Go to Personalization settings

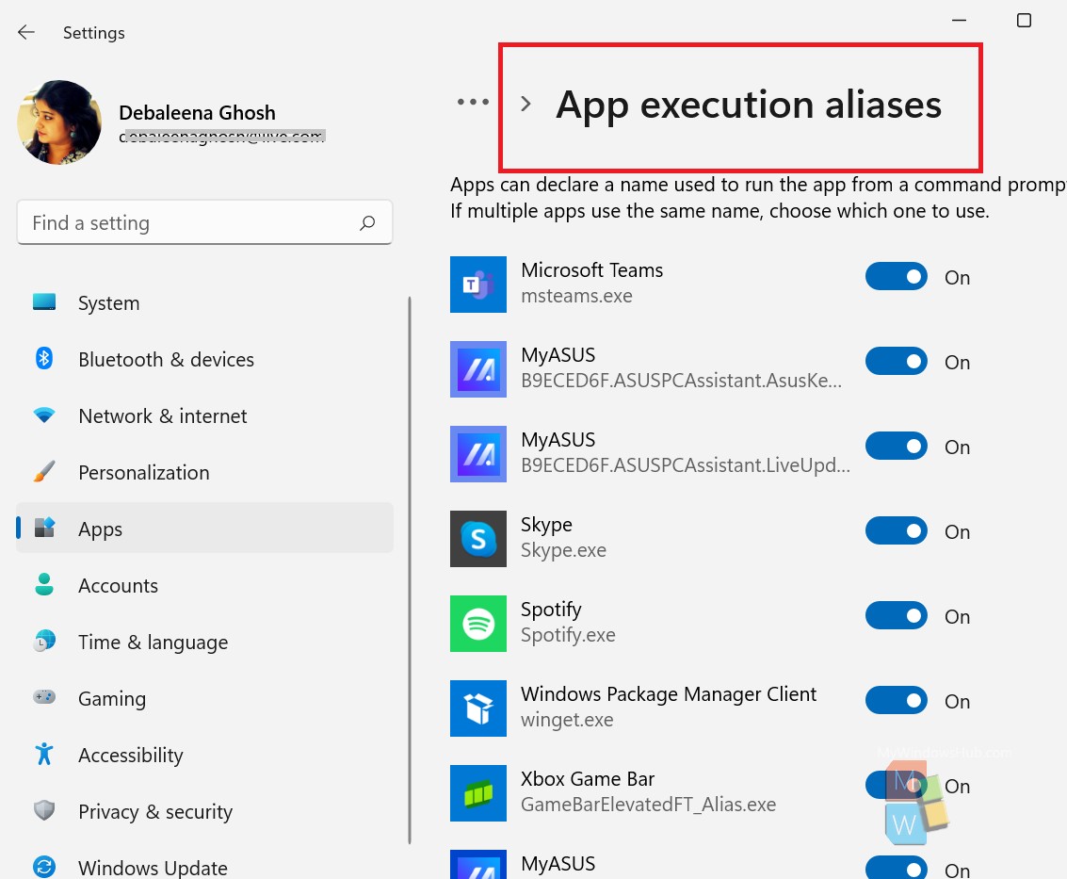(143, 472)
